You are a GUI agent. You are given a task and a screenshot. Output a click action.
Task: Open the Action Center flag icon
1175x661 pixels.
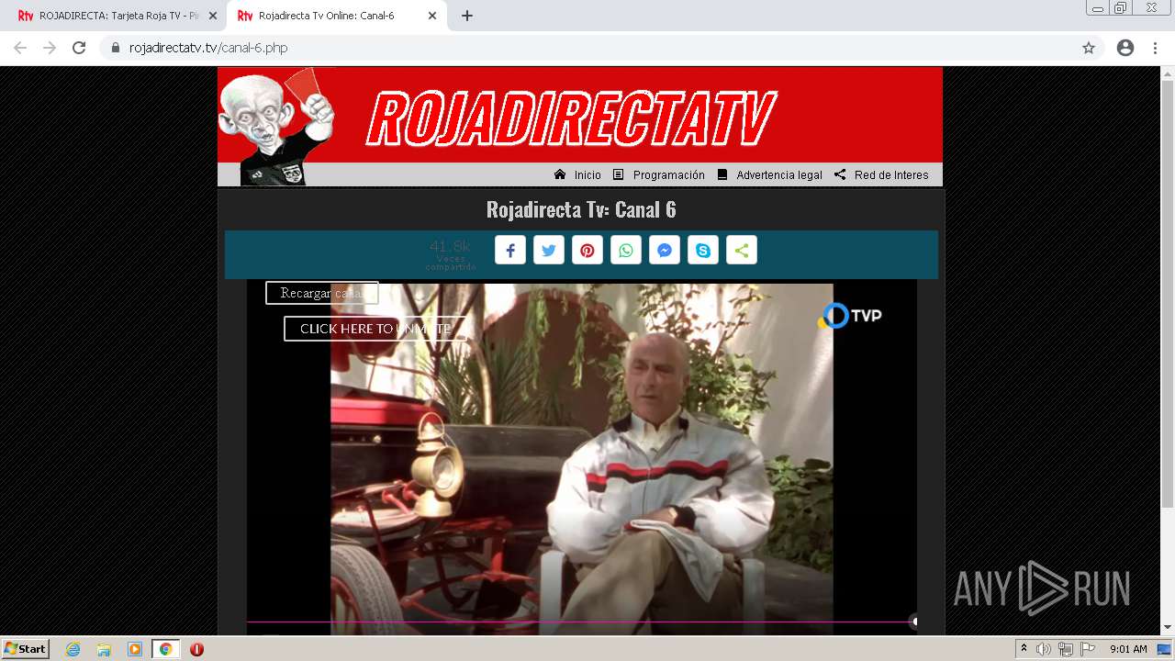(1088, 649)
